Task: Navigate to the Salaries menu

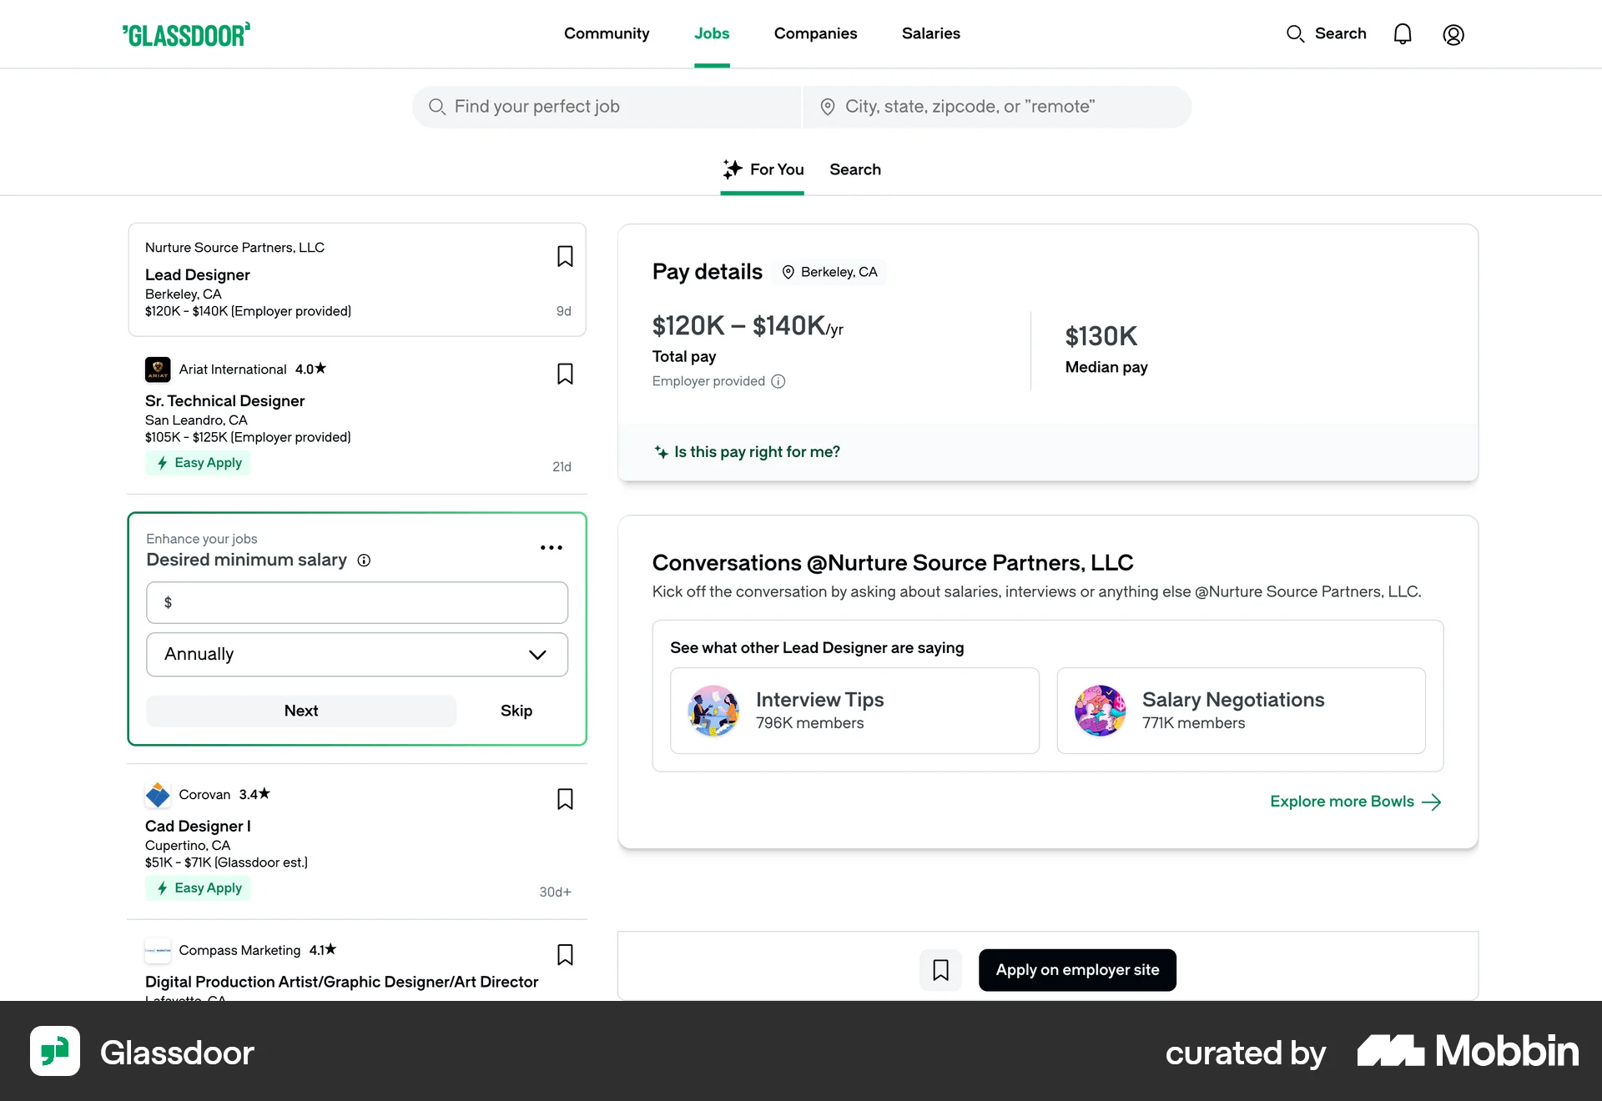Action: [931, 33]
